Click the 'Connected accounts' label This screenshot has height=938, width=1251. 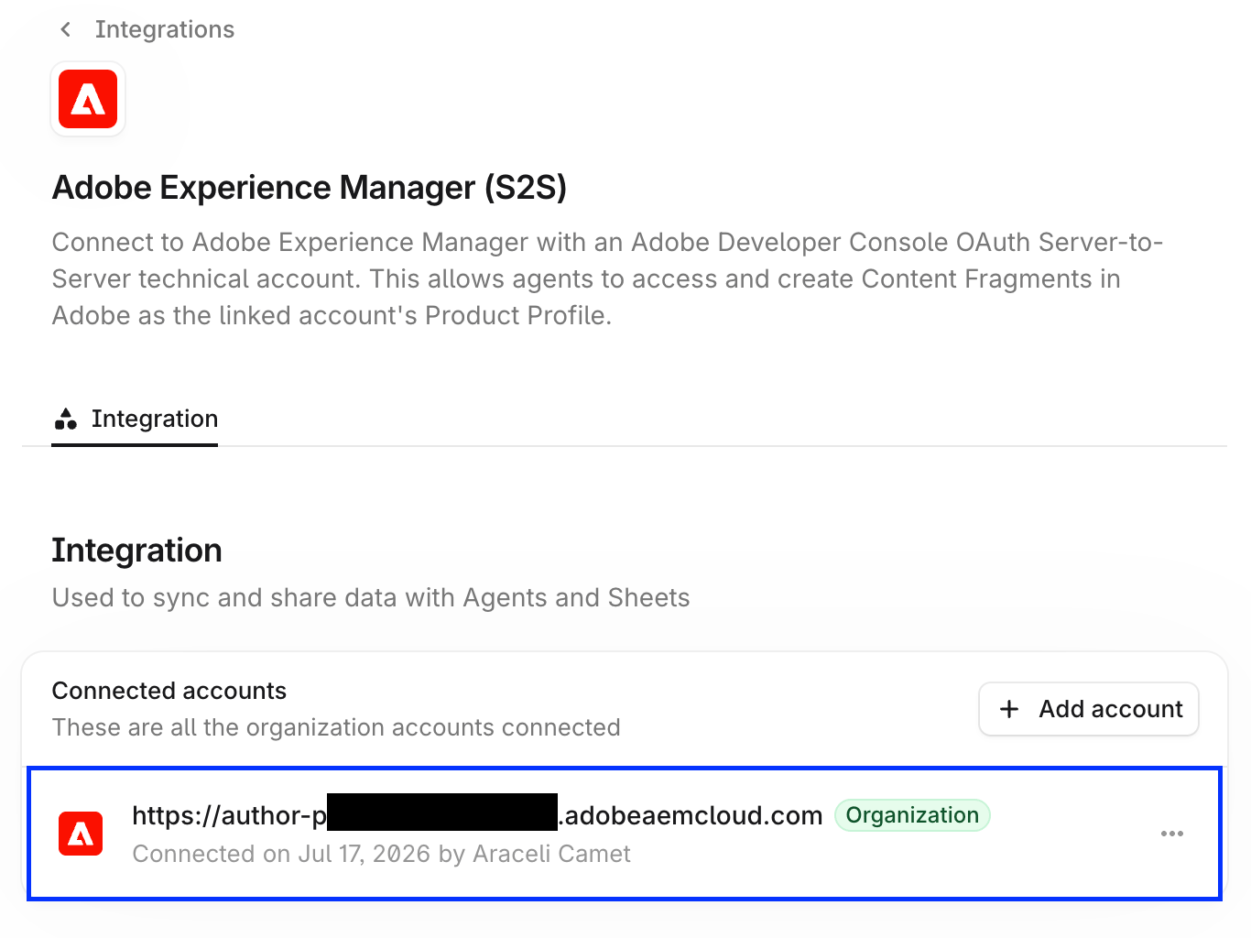coord(169,691)
